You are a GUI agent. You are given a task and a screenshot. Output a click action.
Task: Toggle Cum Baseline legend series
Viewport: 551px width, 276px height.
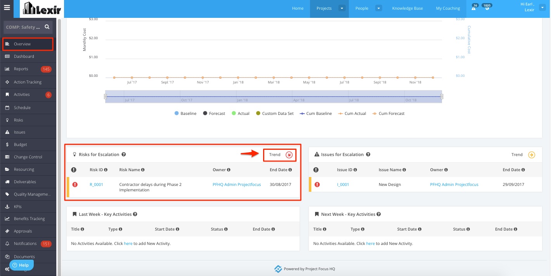coord(316,114)
